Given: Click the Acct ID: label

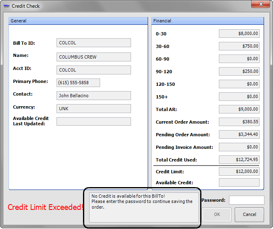Looking at the screenshot, I should pyautogui.click(x=22, y=69).
